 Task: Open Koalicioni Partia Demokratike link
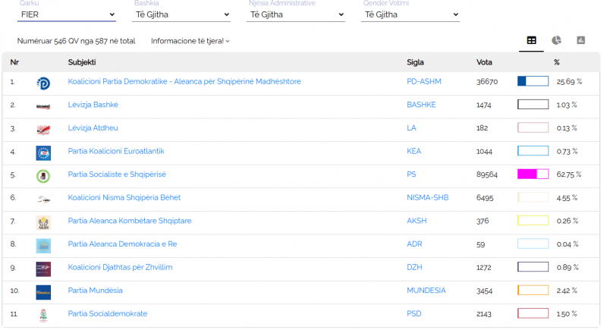pos(184,82)
